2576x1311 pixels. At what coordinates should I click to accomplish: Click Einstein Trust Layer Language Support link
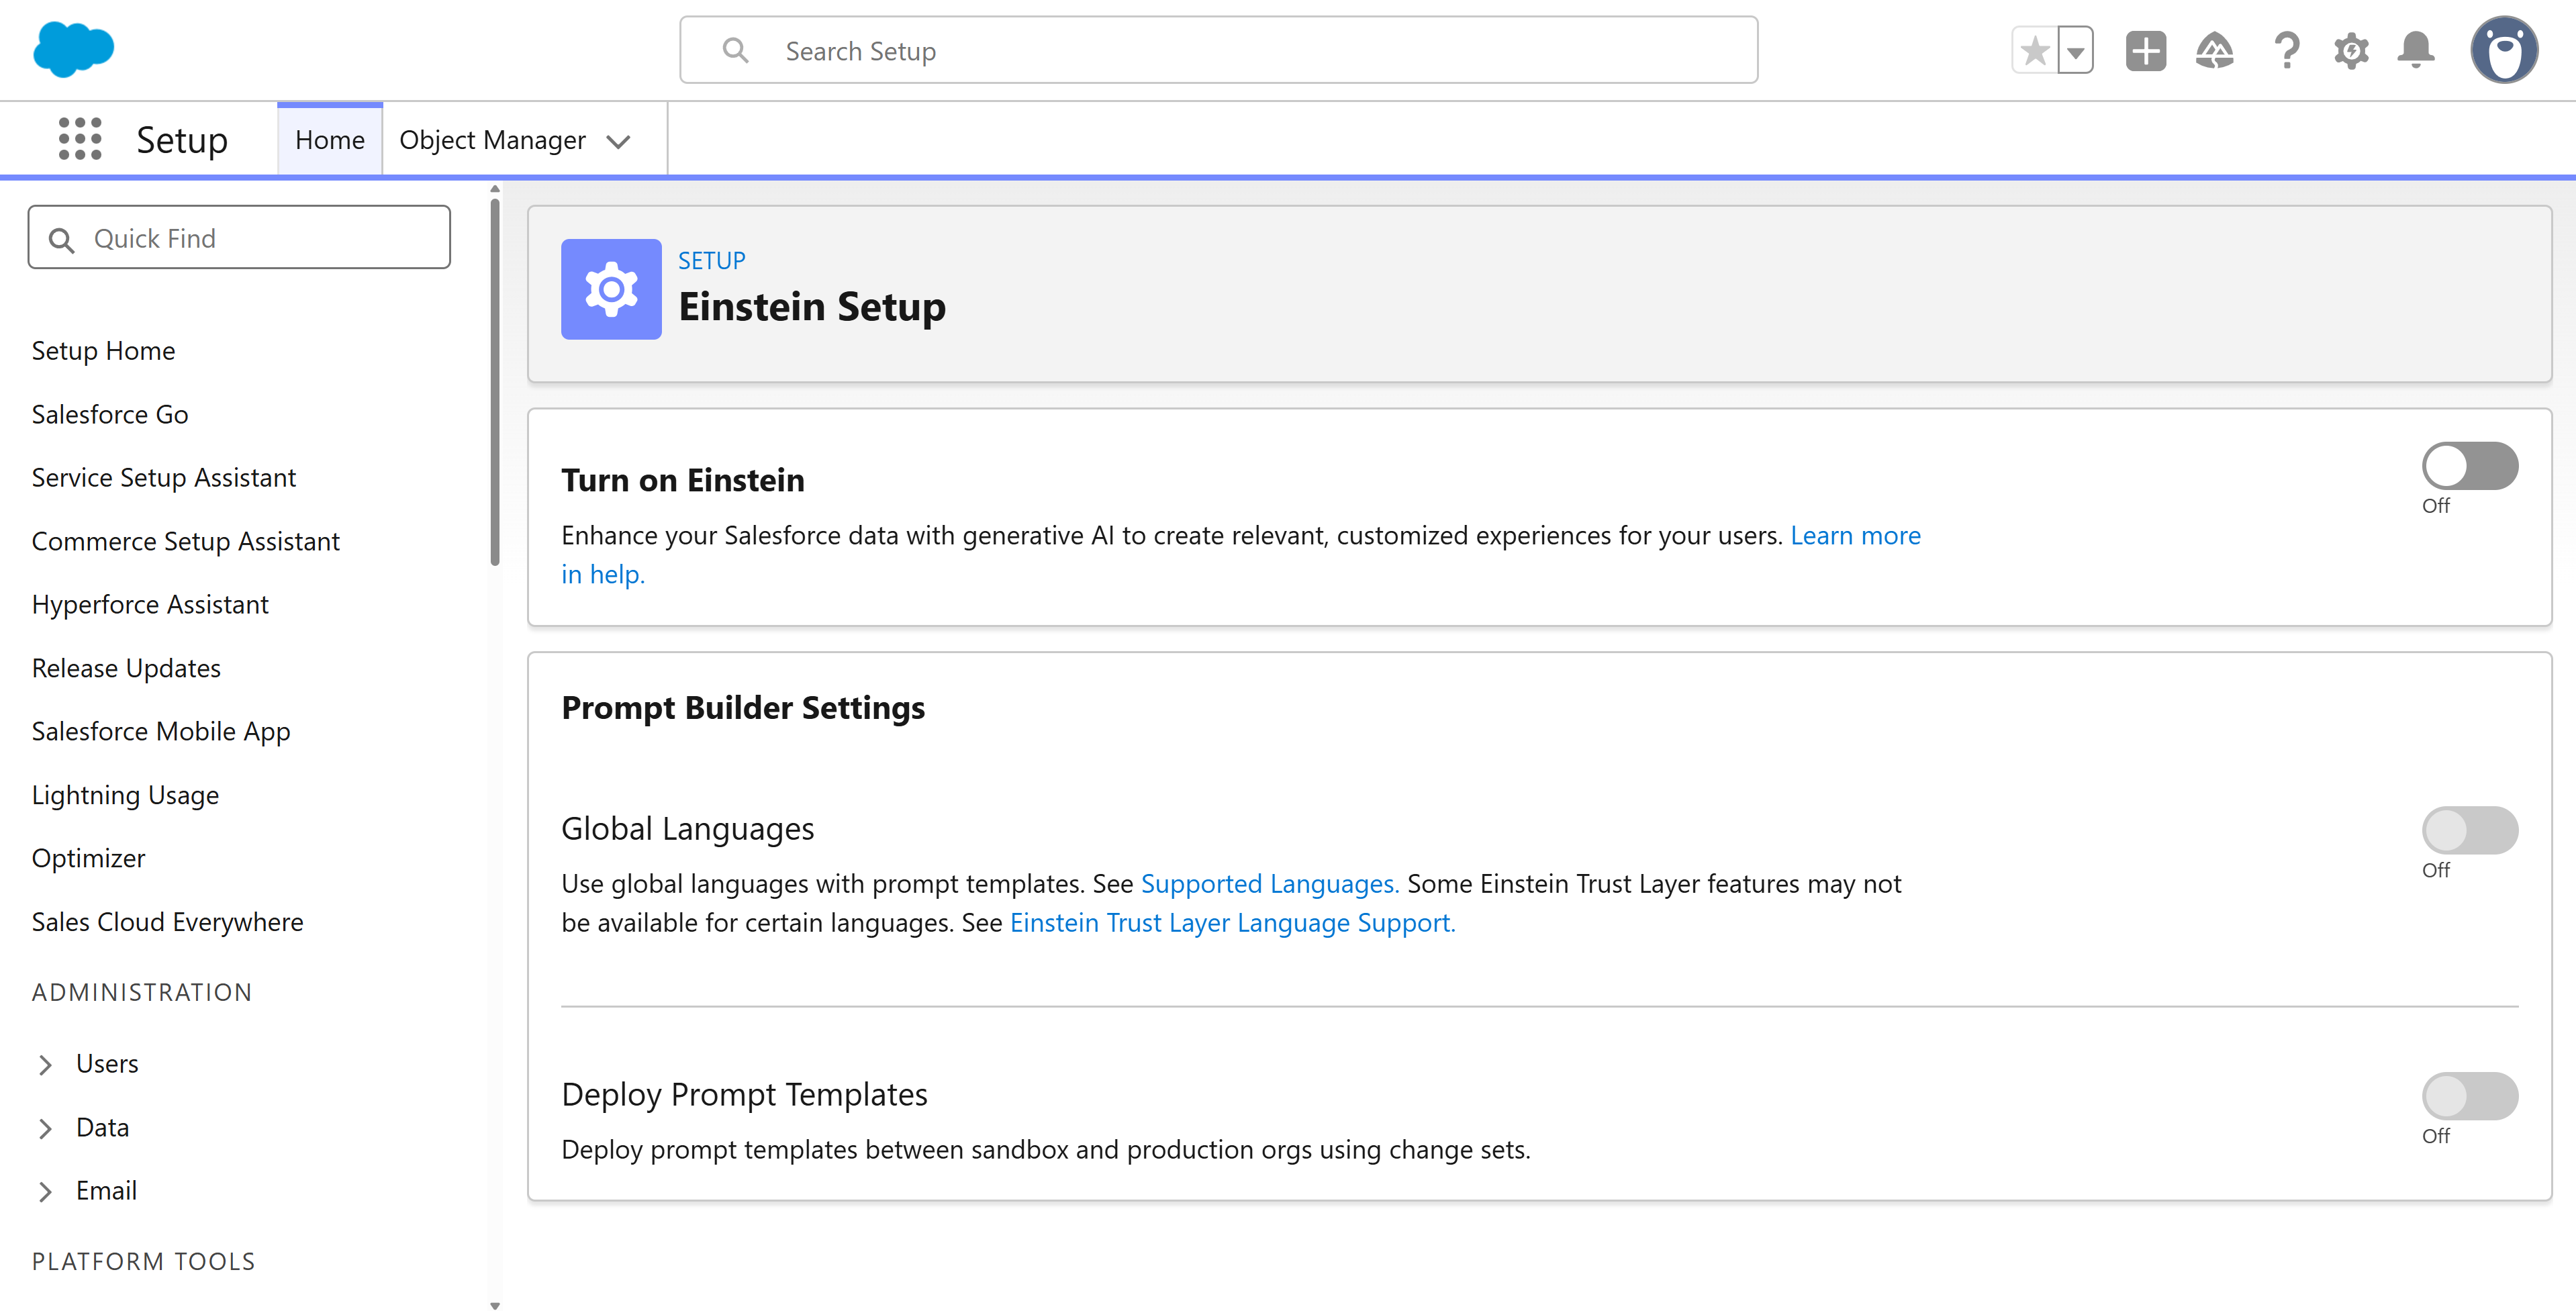pos(1232,922)
